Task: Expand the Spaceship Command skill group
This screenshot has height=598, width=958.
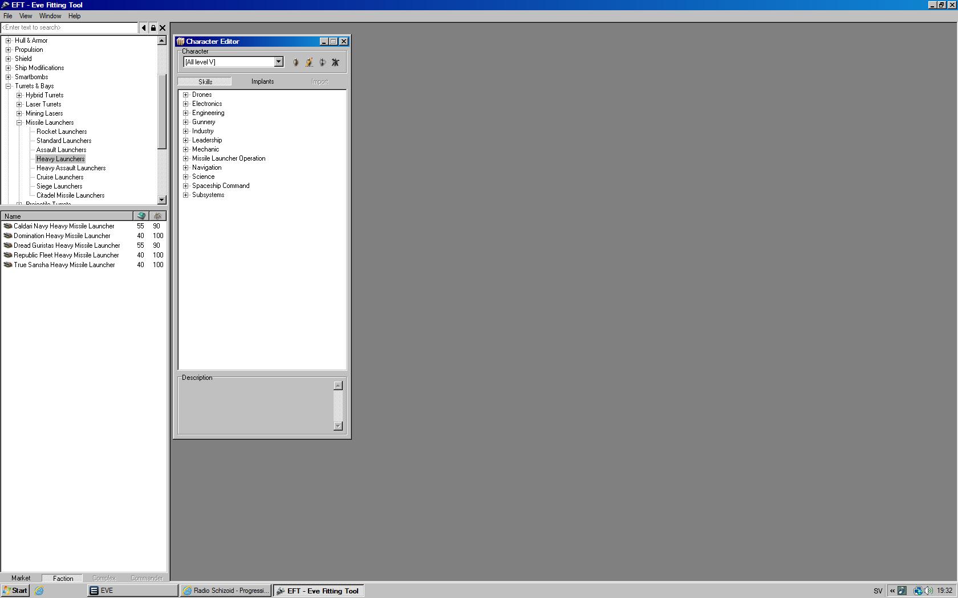Action: tap(185, 186)
